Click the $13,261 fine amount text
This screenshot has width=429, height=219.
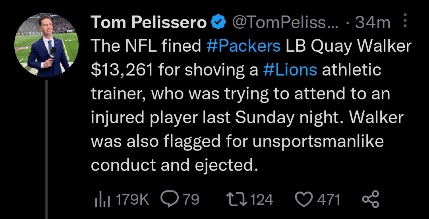coord(121,70)
